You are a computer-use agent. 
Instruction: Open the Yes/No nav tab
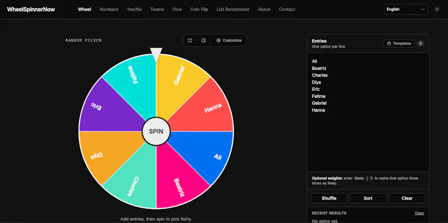coord(134,10)
